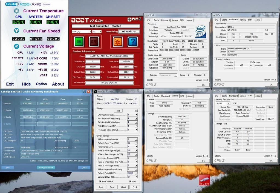
Task: Click OK in the CPU-Z CPU tab window
Action: tap(203, 85)
